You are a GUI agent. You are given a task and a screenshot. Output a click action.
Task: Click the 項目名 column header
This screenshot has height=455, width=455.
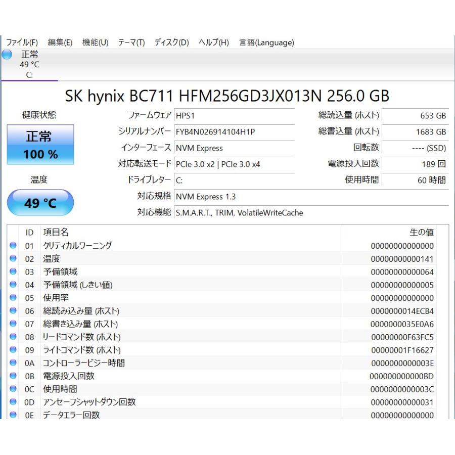click(x=56, y=232)
